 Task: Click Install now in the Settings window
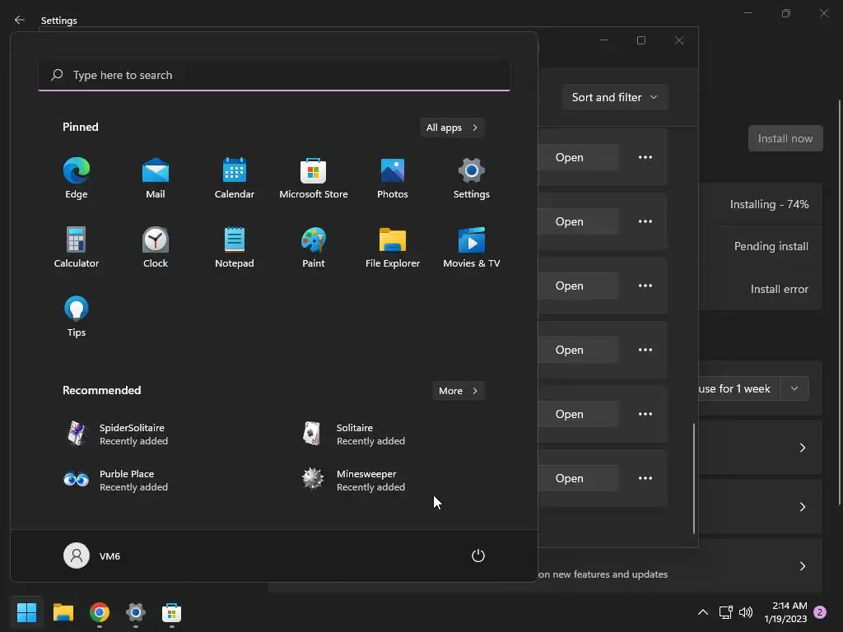point(785,138)
